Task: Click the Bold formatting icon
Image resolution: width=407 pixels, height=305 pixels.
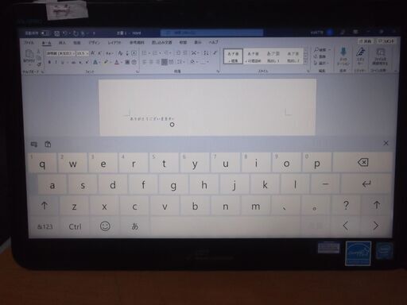Action: click(x=49, y=63)
